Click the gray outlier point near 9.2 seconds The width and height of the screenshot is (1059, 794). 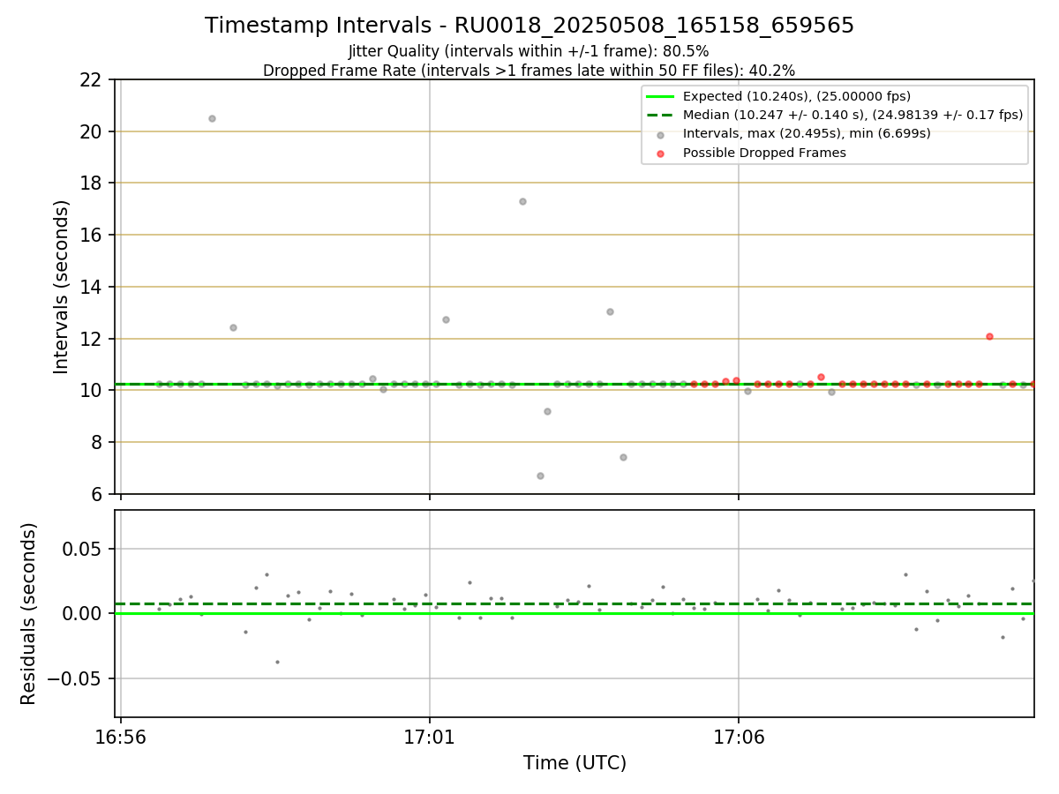pyautogui.click(x=547, y=411)
